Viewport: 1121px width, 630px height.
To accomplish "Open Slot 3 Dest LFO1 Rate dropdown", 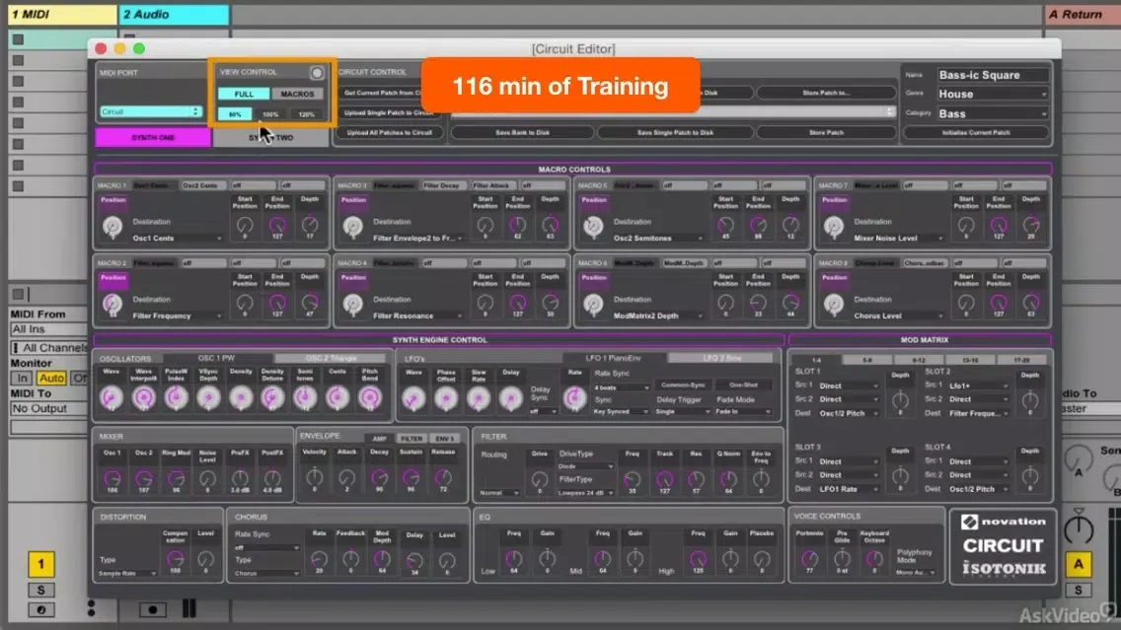I will [x=849, y=489].
